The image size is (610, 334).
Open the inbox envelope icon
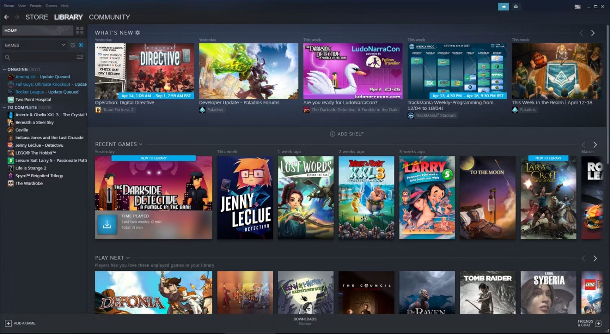point(515,7)
